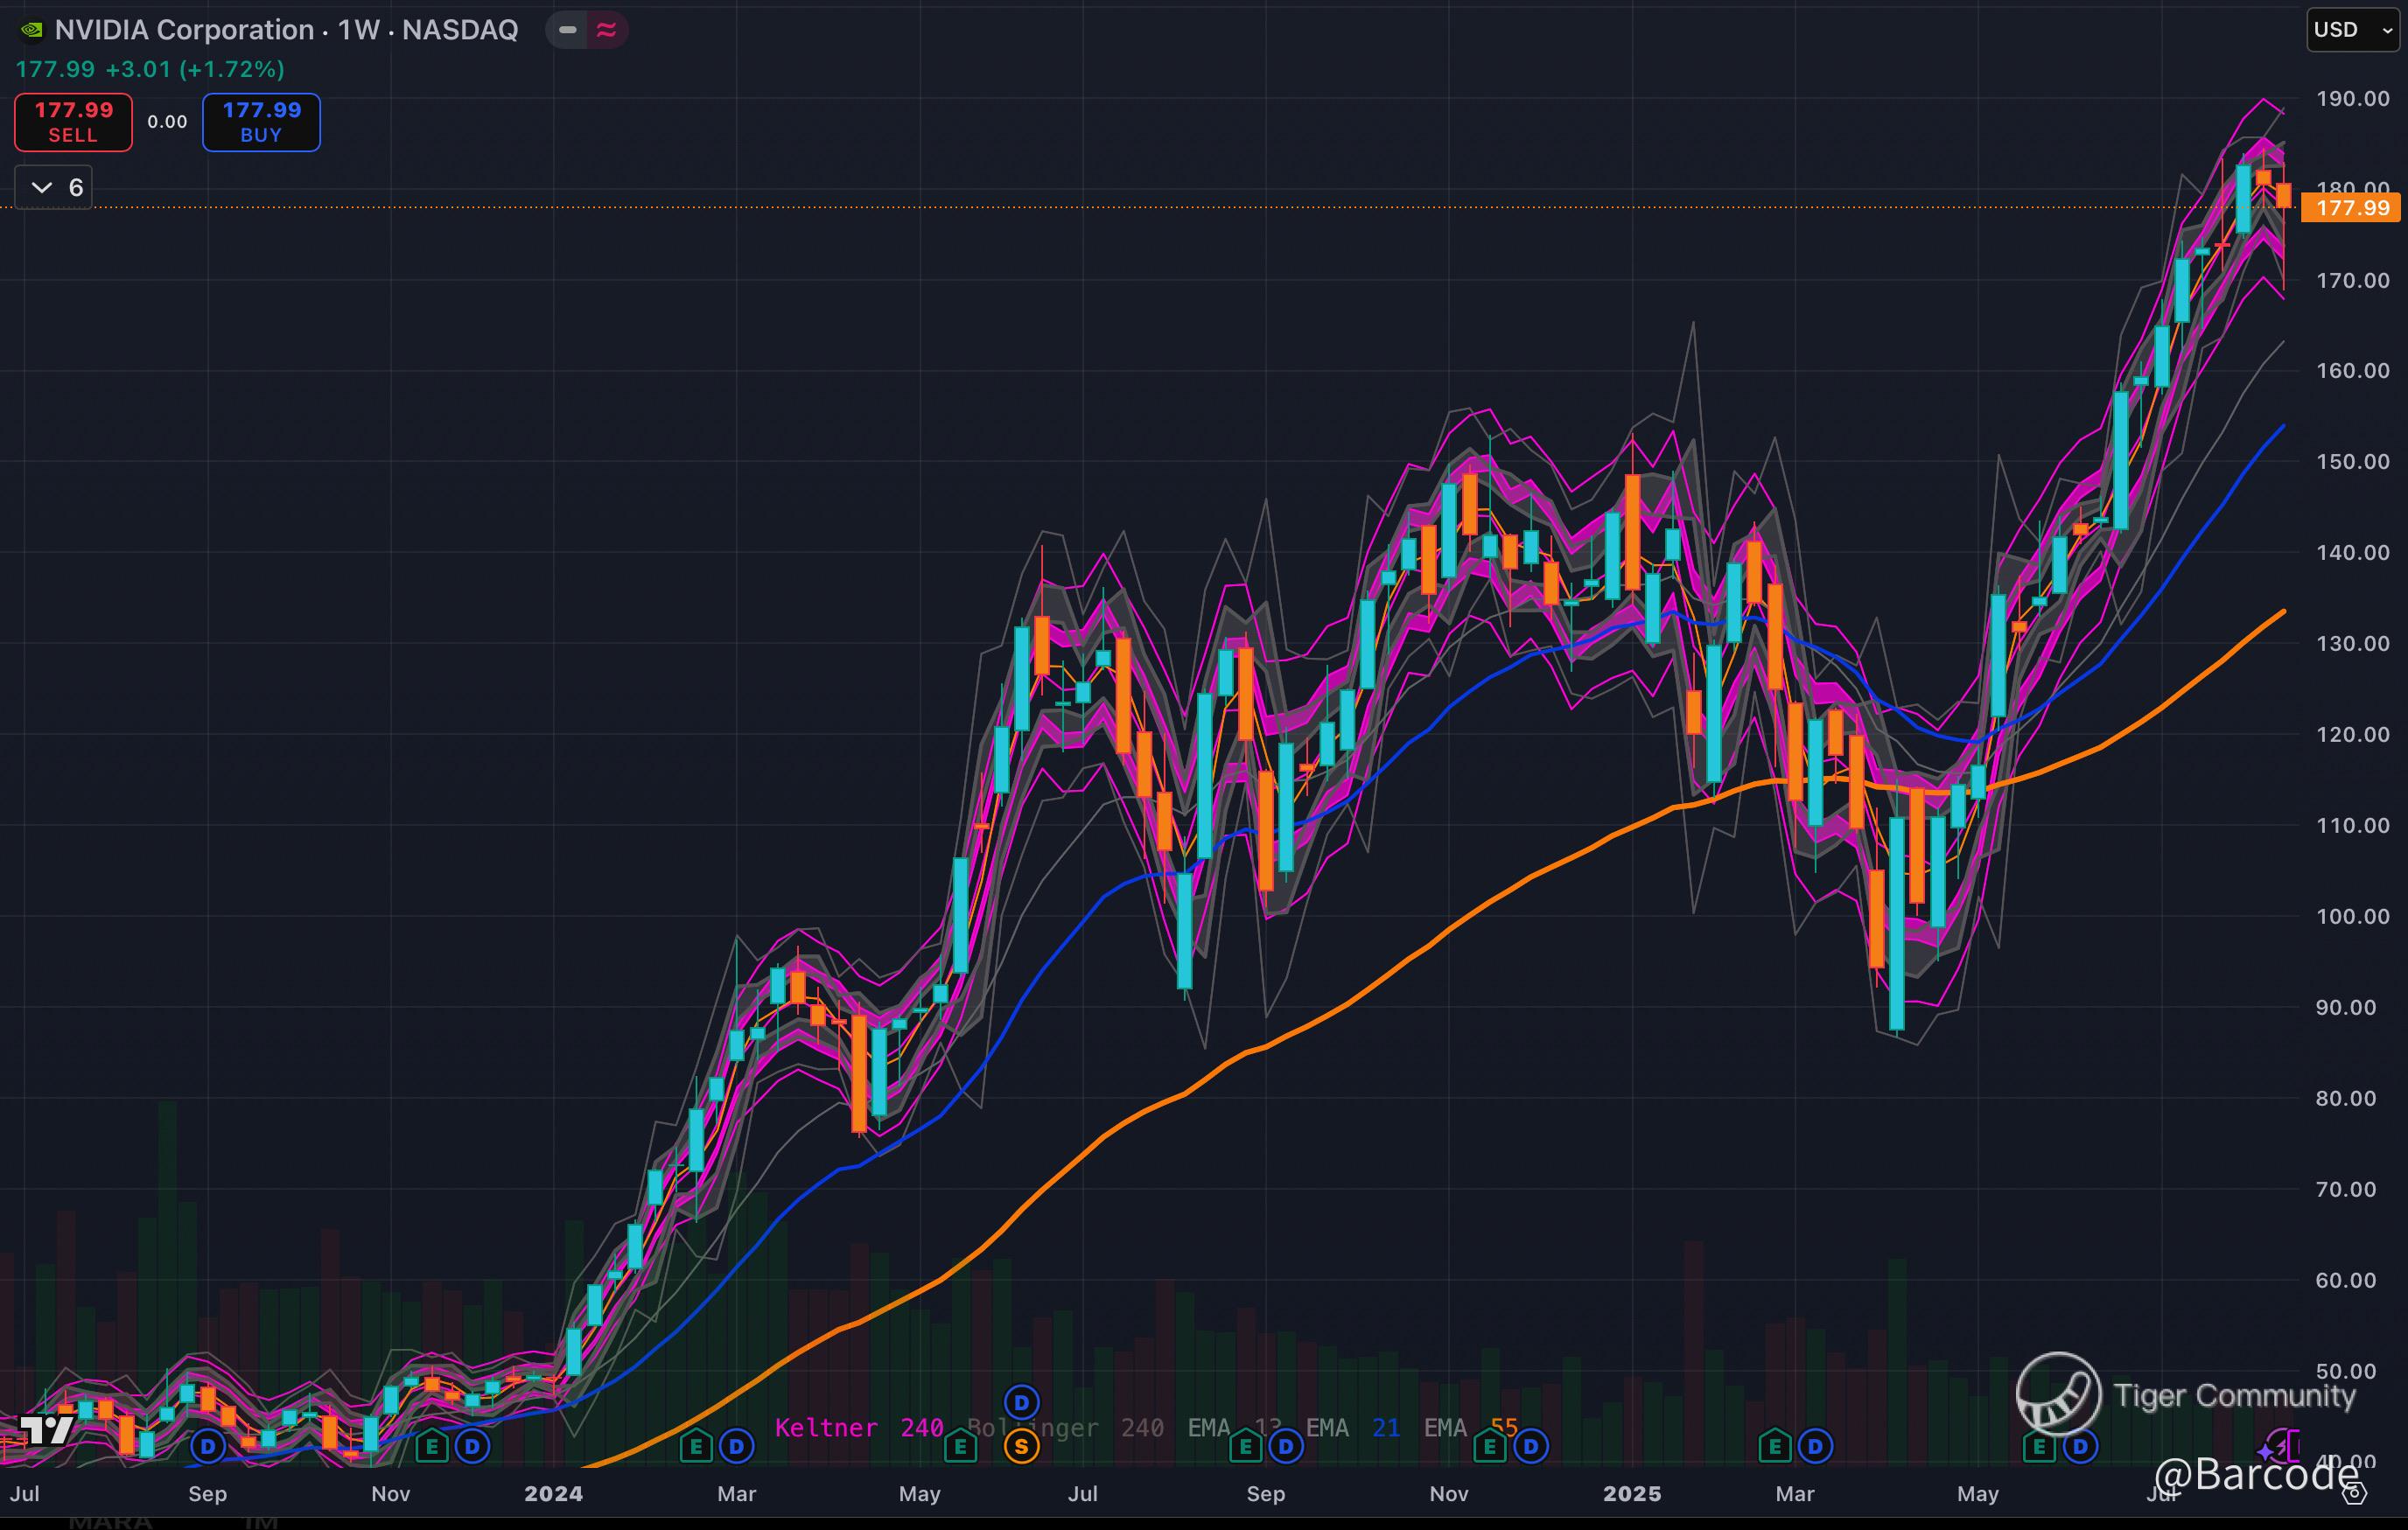Click the dividend 'D' marker near September 2023
Viewport: 2408px width, 1530px height.
pyautogui.click(x=208, y=1446)
